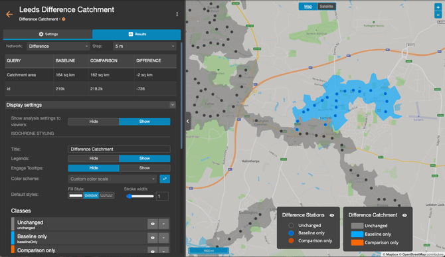Toggle visibility of Unchanged class
Screen dimensions: 445x257
pyautogui.click(x=153, y=224)
